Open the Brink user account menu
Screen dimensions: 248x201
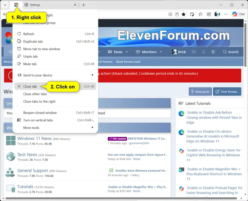pyautogui.click(x=179, y=52)
